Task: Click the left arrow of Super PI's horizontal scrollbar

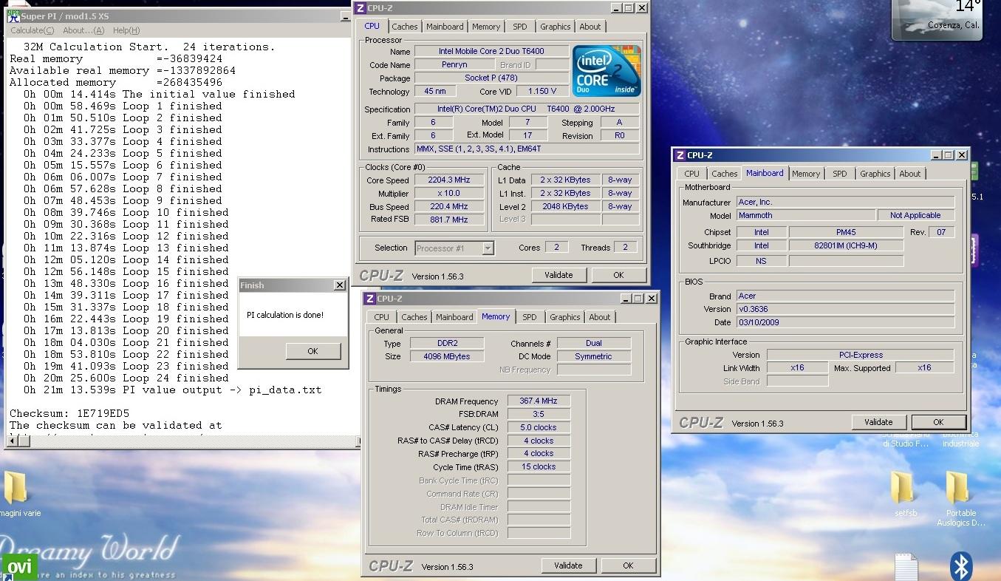Action: coord(12,441)
